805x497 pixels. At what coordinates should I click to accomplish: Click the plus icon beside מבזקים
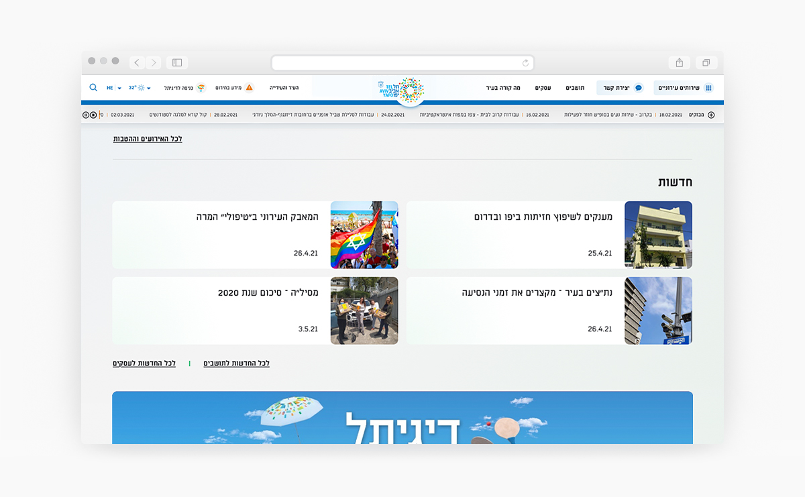711,115
